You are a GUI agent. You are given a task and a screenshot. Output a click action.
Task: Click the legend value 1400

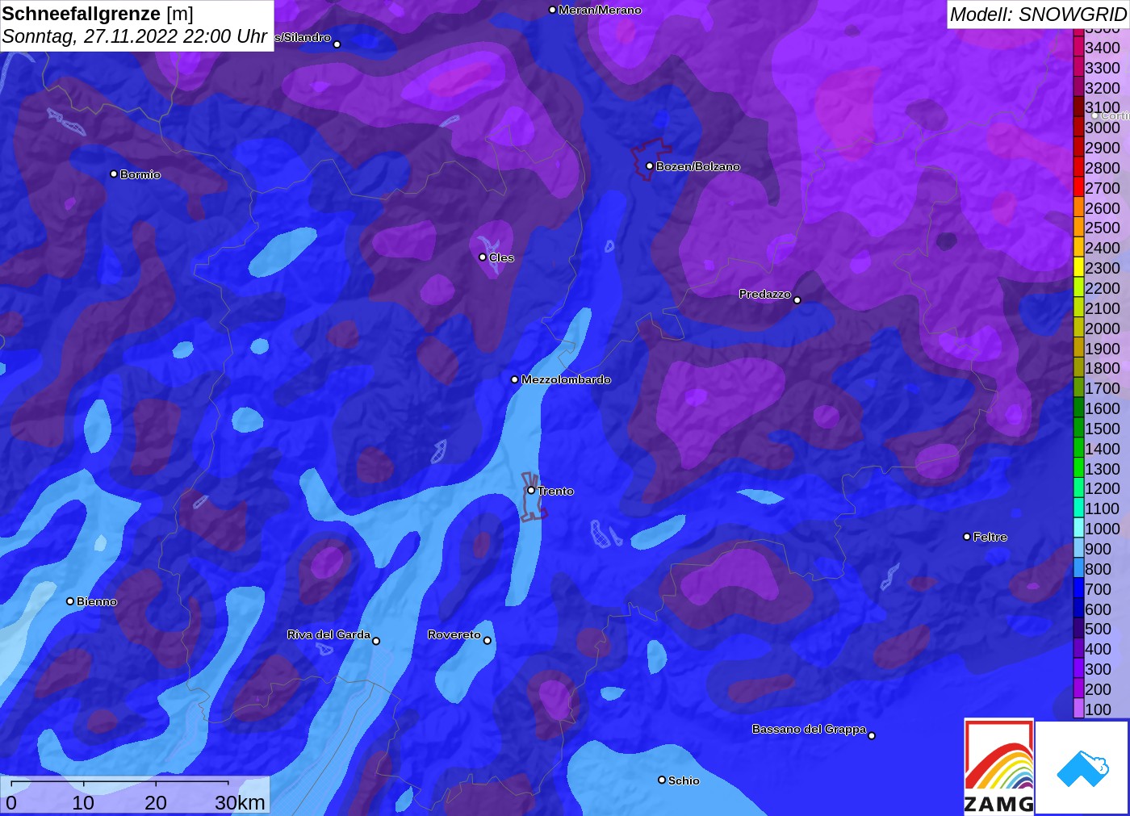(1103, 448)
